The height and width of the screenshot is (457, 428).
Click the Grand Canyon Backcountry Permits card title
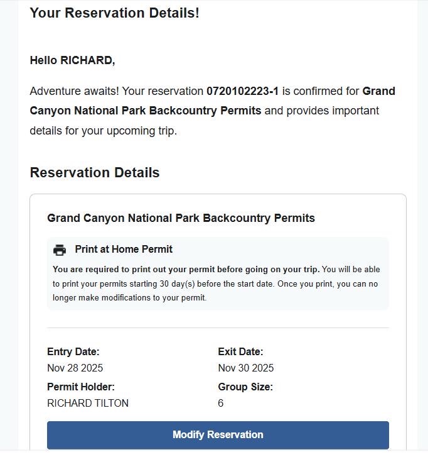(x=181, y=218)
